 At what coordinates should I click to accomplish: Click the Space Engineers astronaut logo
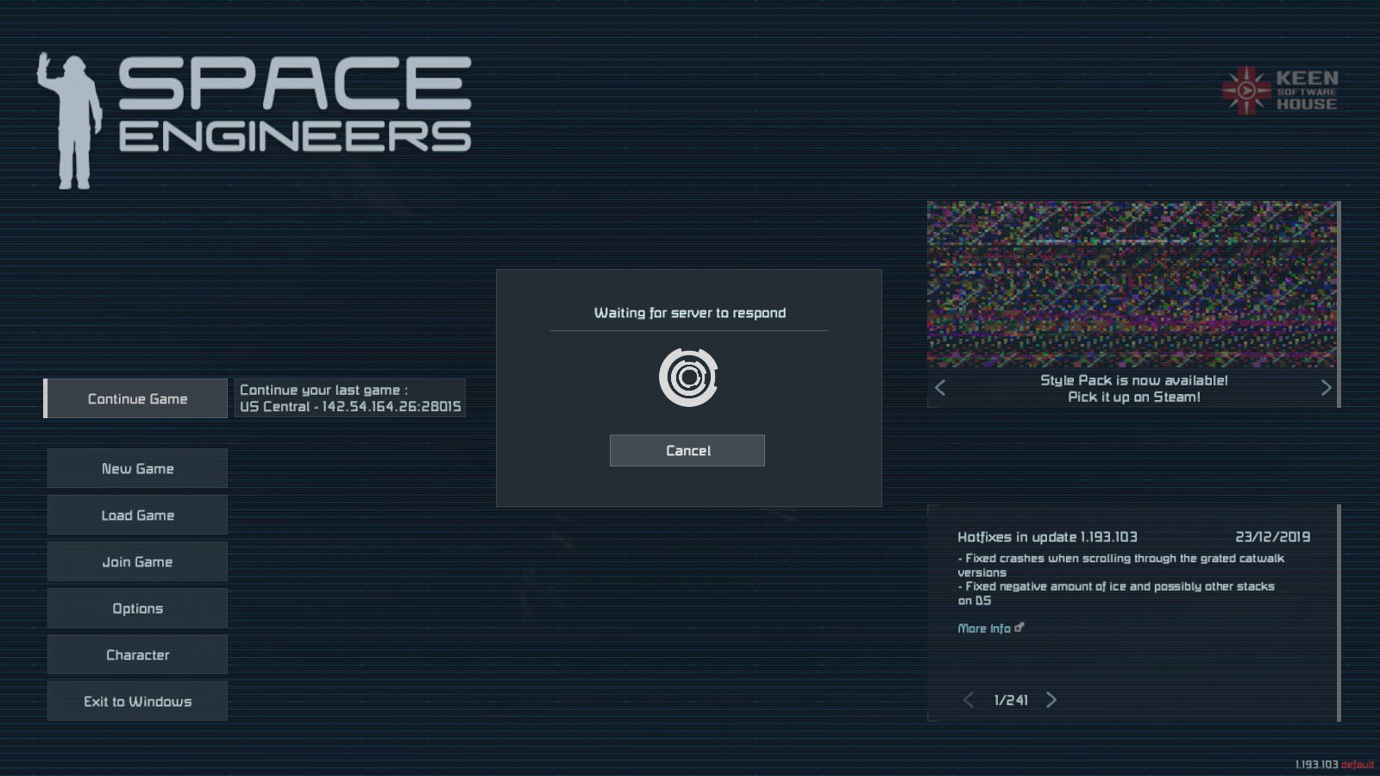(x=69, y=121)
